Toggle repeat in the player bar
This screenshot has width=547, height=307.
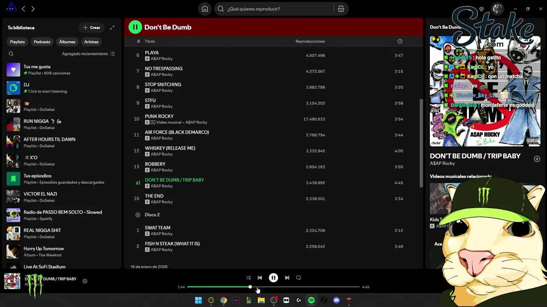coord(298,278)
